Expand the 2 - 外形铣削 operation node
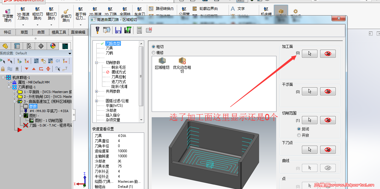Viewport: 380px width, 189px height. (x=14, y=97)
